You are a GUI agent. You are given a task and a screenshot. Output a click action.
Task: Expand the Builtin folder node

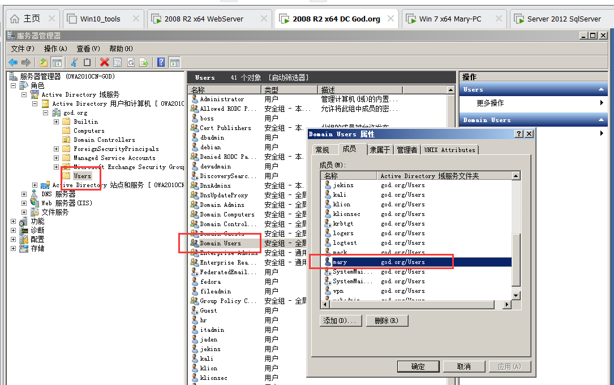click(x=57, y=122)
